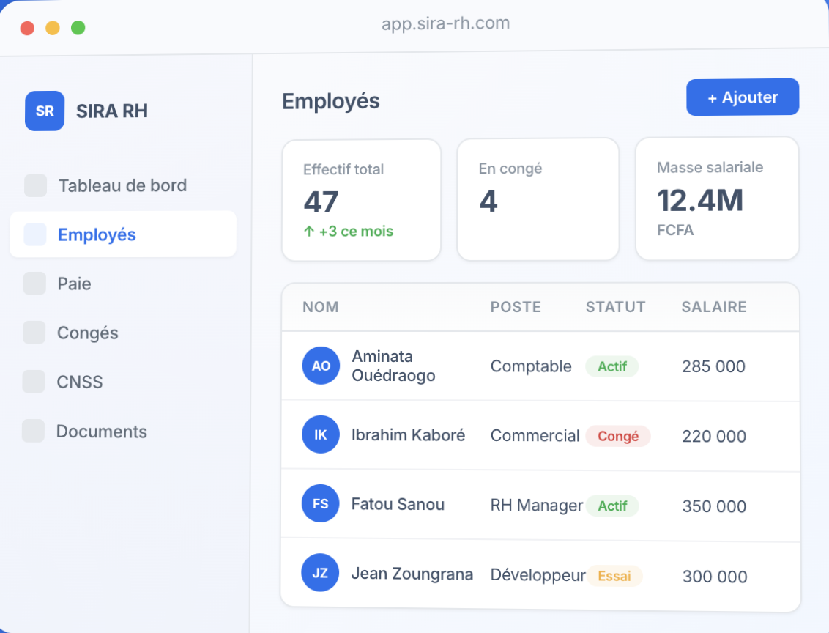
Task: Click the Congés sidebar icon
Action: (34, 333)
